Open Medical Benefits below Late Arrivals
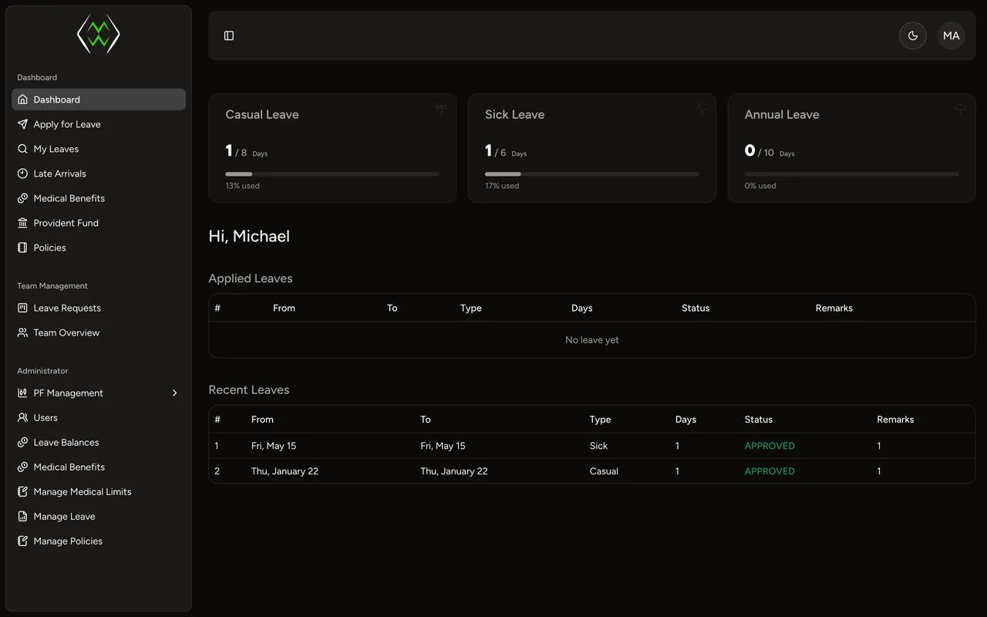The image size is (987, 617). point(99,198)
